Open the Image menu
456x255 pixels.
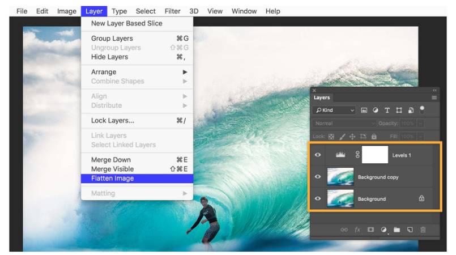click(x=67, y=11)
